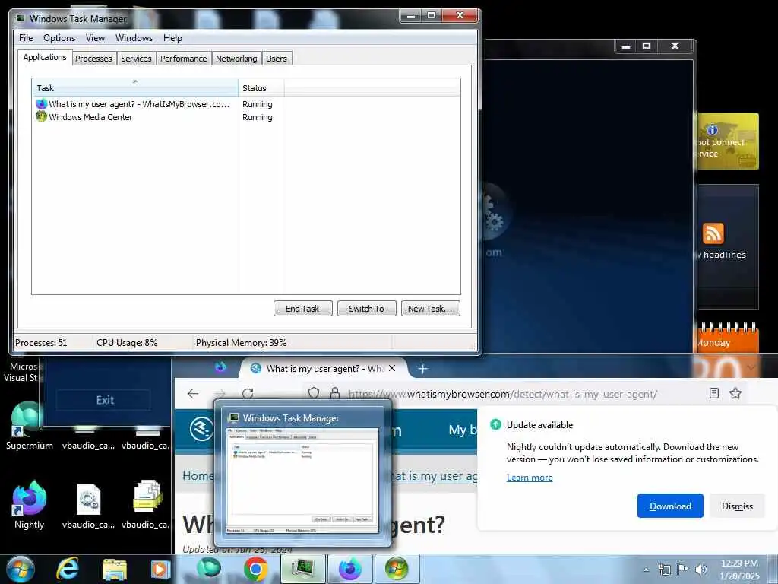This screenshot has width=778, height=584.
Task: Click Download in the update popup
Action: tap(670, 506)
